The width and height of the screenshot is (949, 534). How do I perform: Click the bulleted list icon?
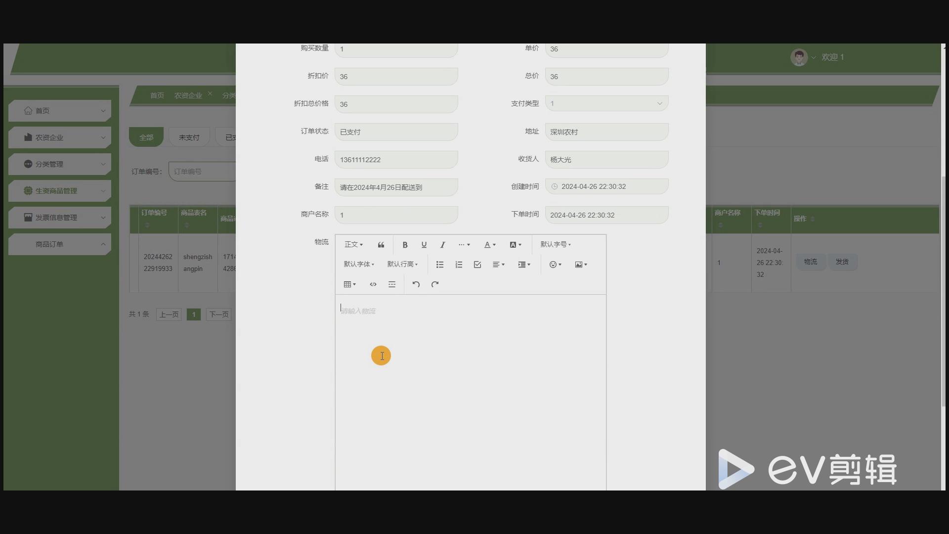(440, 265)
